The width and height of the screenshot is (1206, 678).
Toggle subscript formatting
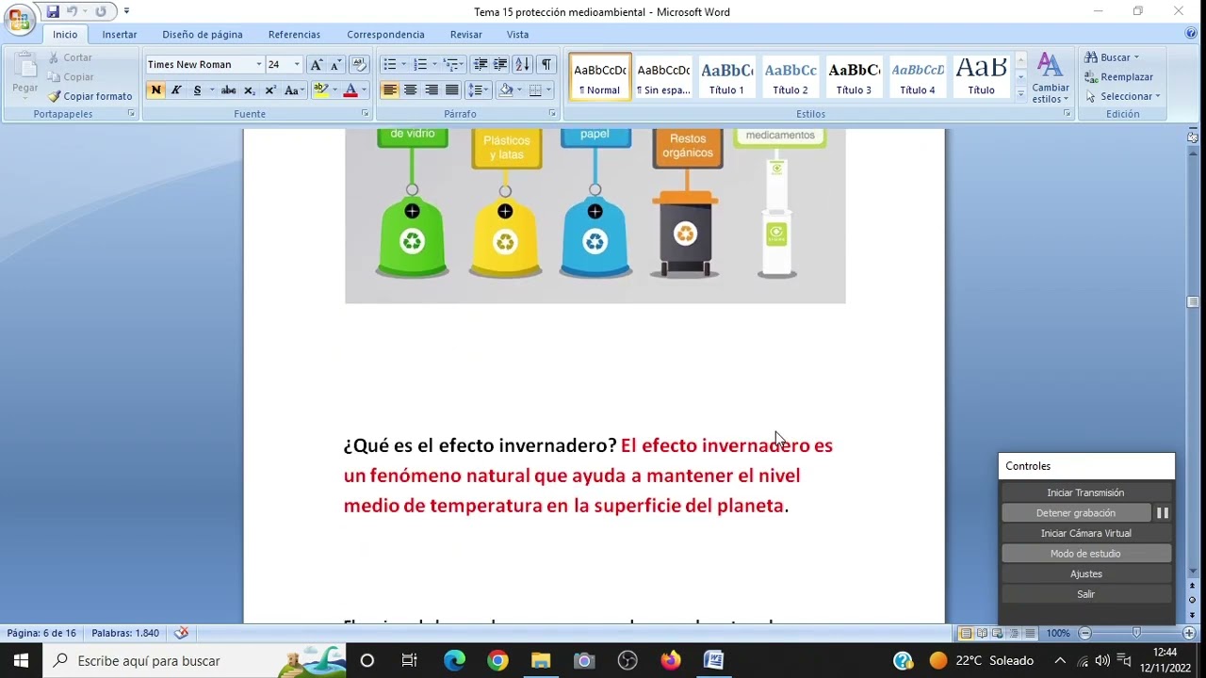[x=250, y=90]
